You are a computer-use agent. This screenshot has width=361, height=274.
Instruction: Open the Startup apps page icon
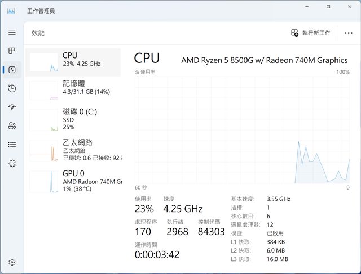12,107
